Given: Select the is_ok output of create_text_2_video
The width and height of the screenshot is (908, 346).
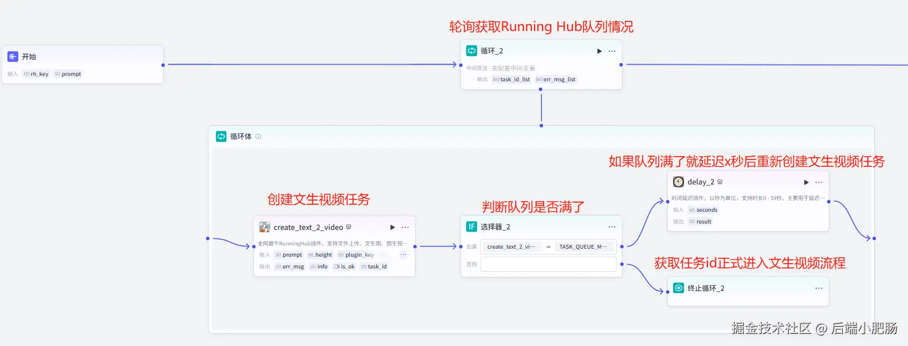Looking at the screenshot, I should [344, 266].
